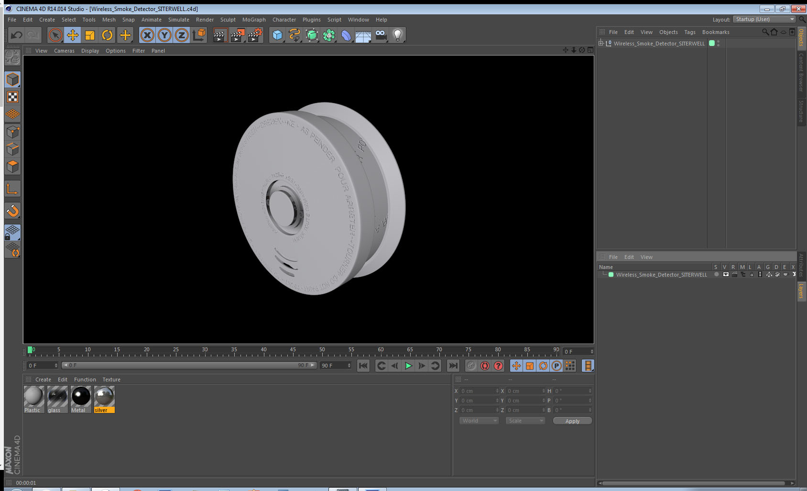The width and height of the screenshot is (807, 491).
Task: Enable Model mode in left sidebar
Action: [13, 79]
